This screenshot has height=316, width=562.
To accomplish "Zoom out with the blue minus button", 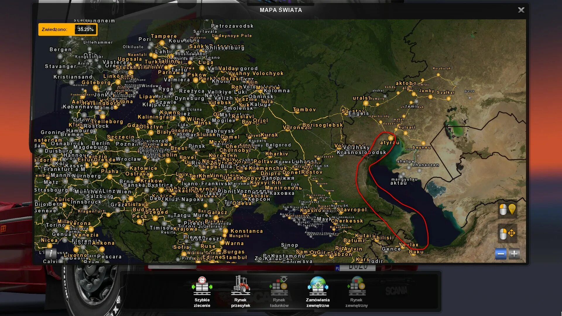I will [501, 254].
